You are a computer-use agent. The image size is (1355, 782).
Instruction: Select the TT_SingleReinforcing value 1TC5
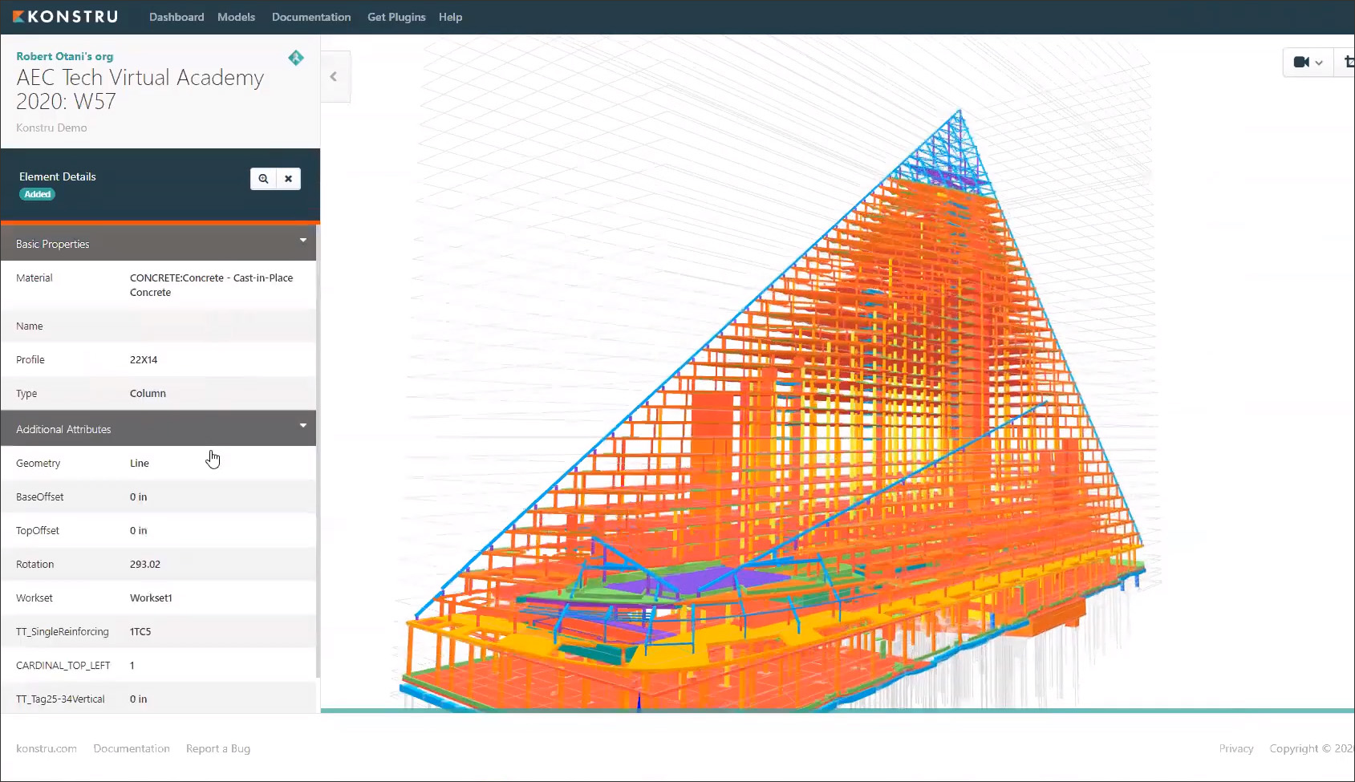(x=140, y=631)
